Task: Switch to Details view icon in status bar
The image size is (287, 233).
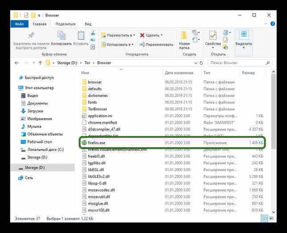Action: coord(264,218)
